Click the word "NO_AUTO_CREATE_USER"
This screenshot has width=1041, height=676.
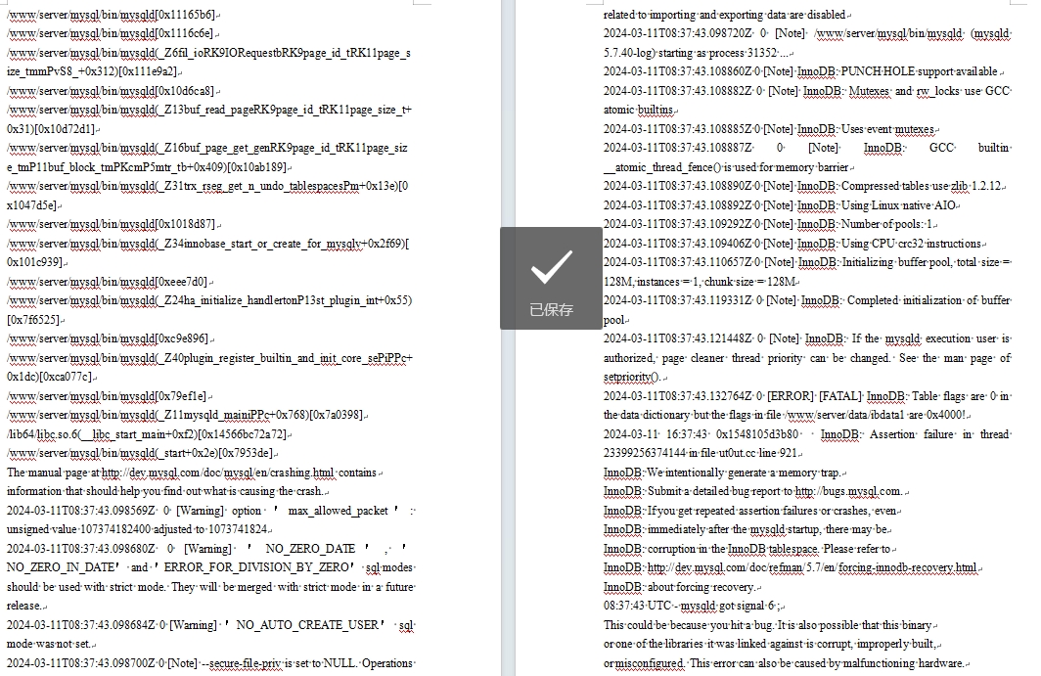coord(307,625)
